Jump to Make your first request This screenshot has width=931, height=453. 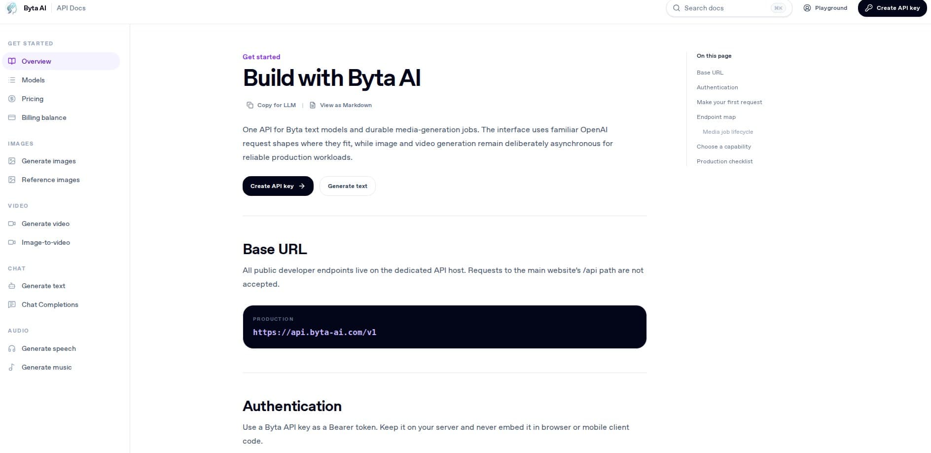point(729,102)
